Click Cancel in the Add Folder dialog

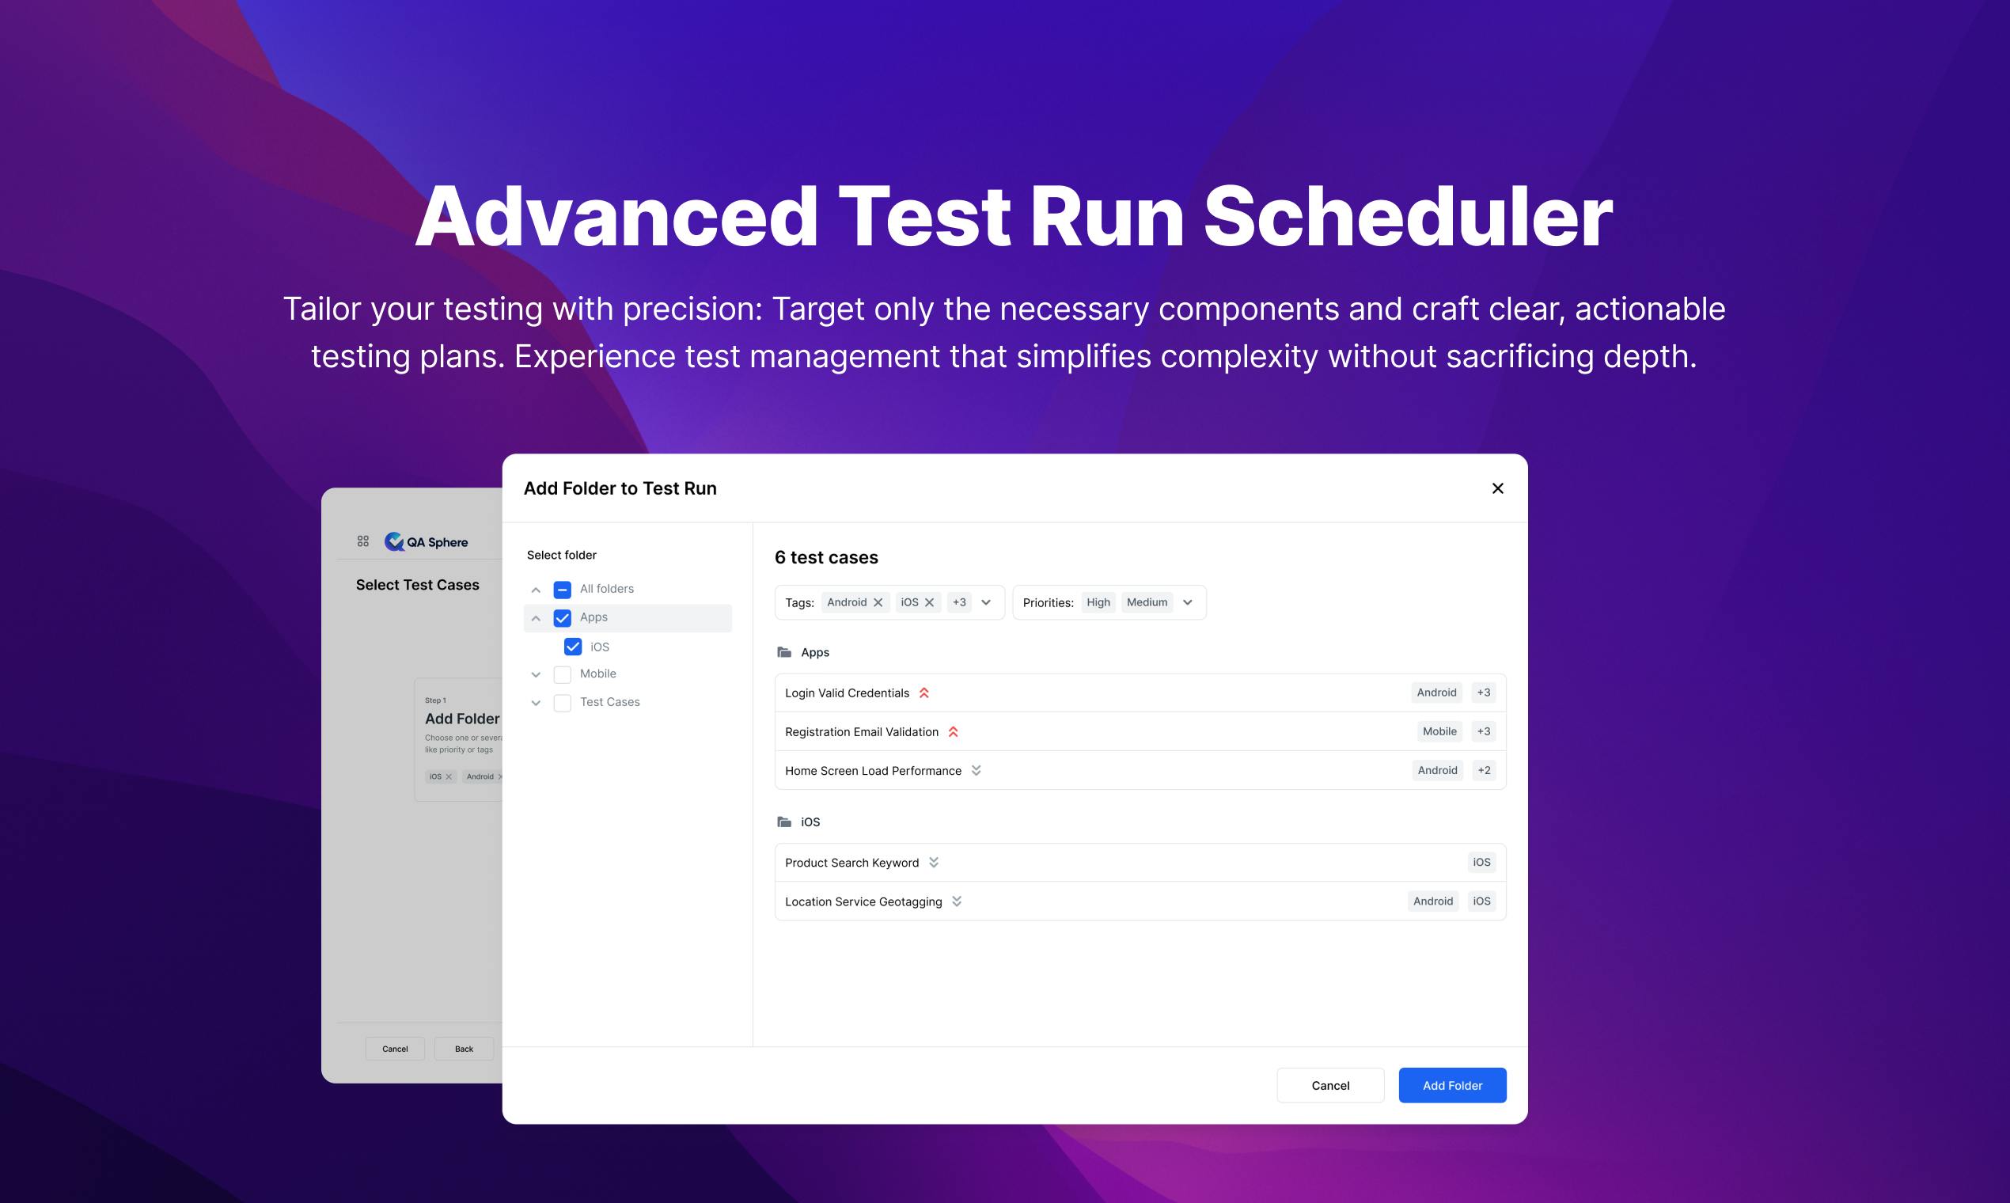click(1330, 1084)
